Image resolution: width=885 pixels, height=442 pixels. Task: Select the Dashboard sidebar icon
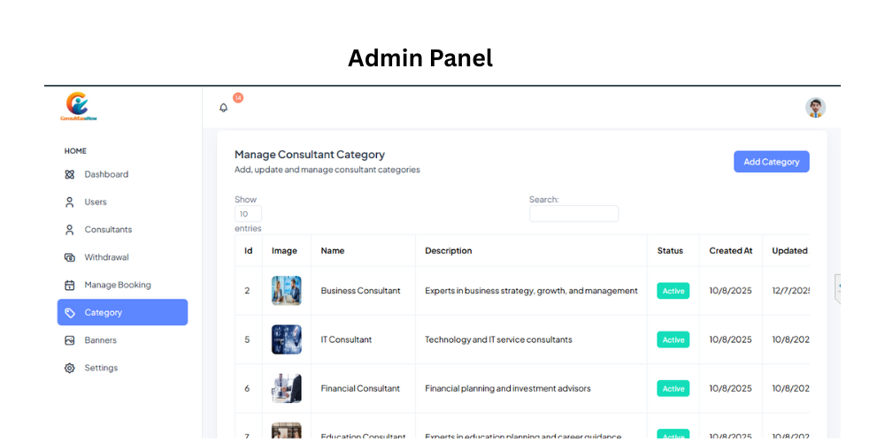coord(69,174)
